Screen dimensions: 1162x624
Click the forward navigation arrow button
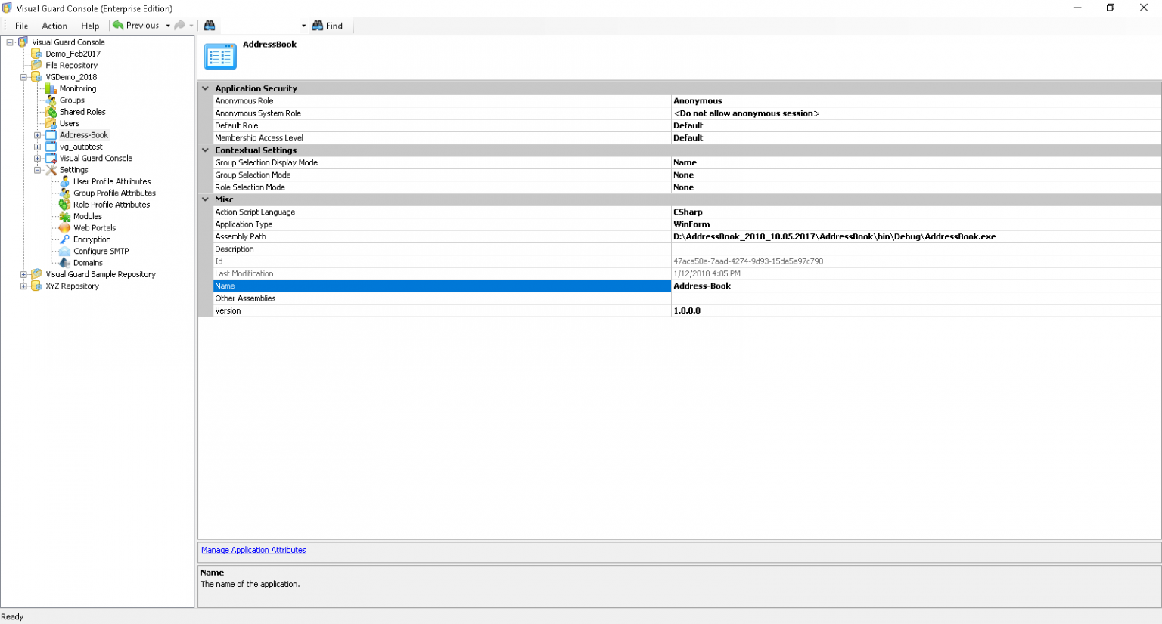pos(180,26)
